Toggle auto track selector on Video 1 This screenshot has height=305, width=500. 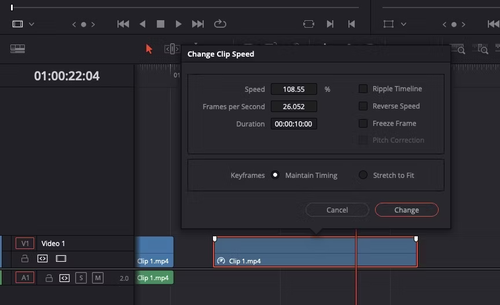coord(42,259)
